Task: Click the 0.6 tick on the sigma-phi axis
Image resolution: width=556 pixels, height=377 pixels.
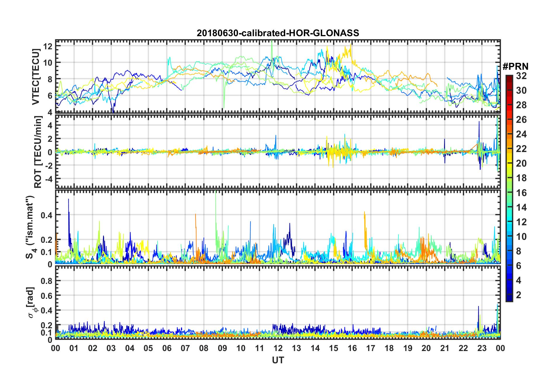Action: 46,296
